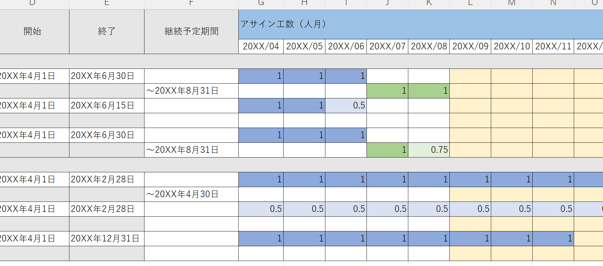Click column F header letter
The height and width of the screenshot is (266, 603).
(x=191, y=3)
